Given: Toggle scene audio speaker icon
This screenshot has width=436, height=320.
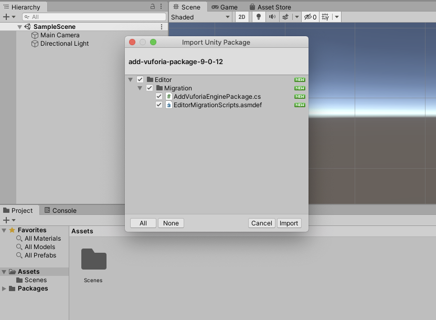Looking at the screenshot, I should pos(272,17).
